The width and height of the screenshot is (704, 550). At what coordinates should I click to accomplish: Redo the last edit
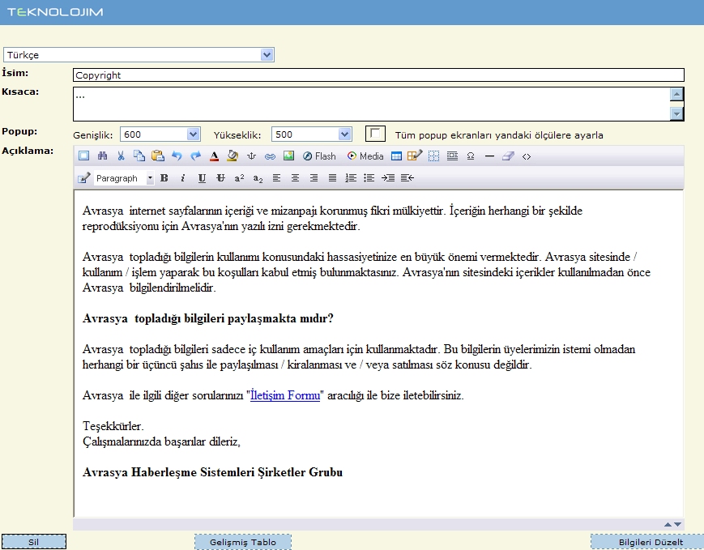click(195, 156)
